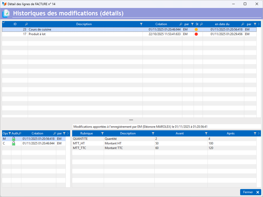Expand the details table columns arrow at right
Image resolution: width=263 pixels, height=197 pixels.
click(259, 133)
